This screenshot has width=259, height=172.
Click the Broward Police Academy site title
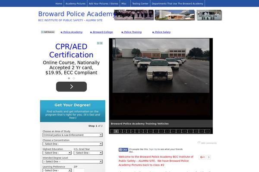pyautogui.click(x=77, y=14)
